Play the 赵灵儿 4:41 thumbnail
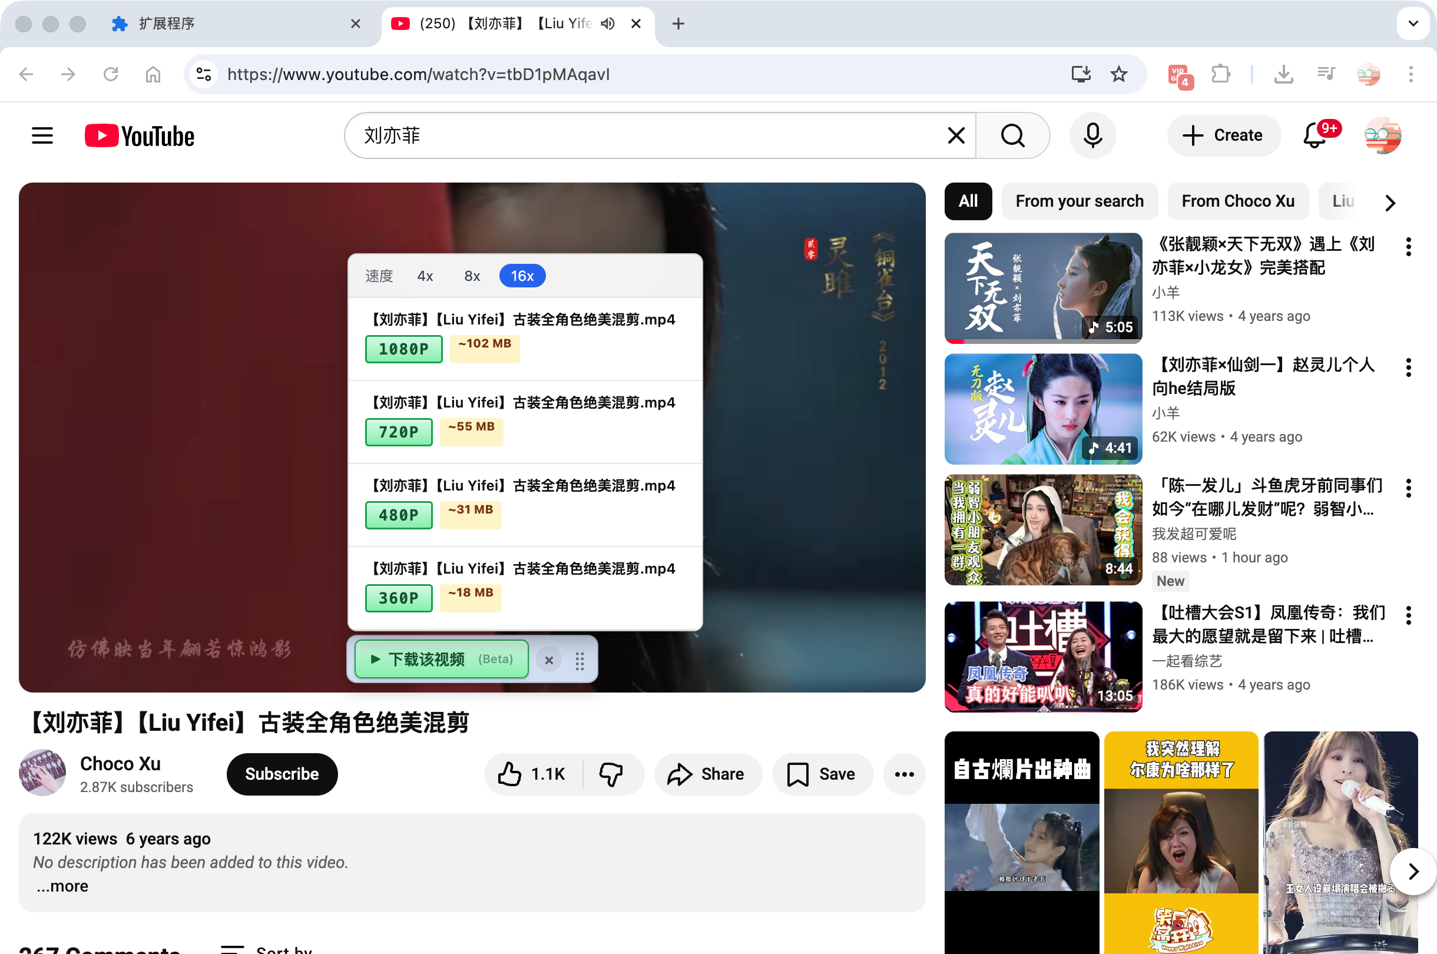Viewport: 1437px width, 954px height. click(1043, 409)
